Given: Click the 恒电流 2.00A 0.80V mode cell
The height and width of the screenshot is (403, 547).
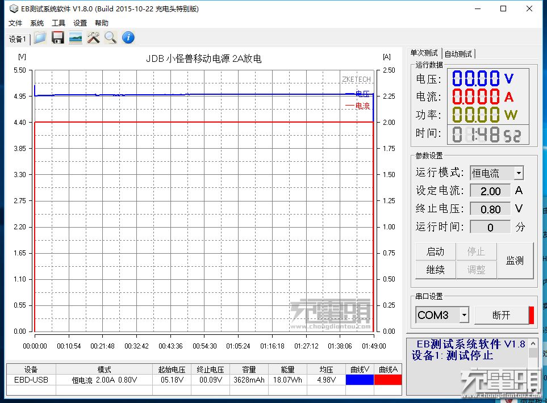Looking at the screenshot, I should (105, 380).
